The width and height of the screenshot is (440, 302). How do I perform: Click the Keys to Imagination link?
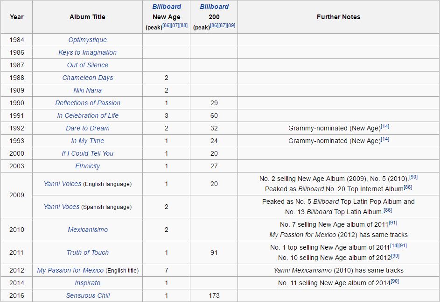[87, 52]
